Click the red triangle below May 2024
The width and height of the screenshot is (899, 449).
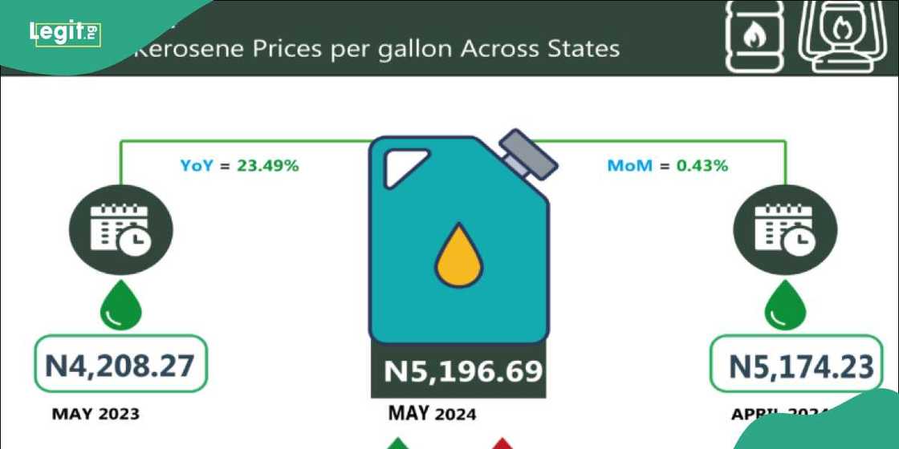[502, 443]
